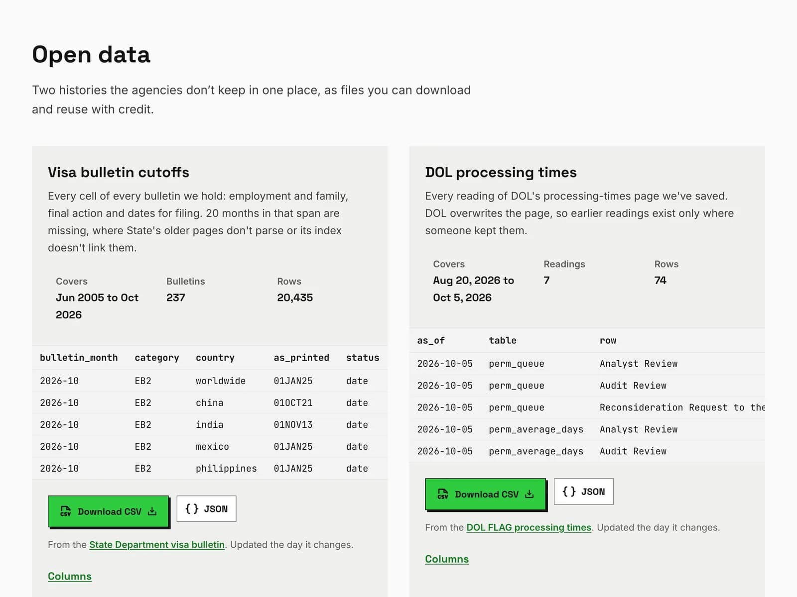Click row column header in DOL table
Viewport: 797px width, 597px height.
point(608,341)
